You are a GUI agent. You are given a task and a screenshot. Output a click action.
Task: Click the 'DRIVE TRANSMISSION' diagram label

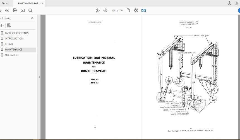pos(180,114)
